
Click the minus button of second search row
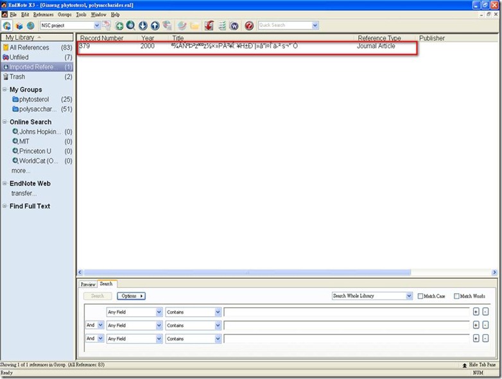pos(485,325)
